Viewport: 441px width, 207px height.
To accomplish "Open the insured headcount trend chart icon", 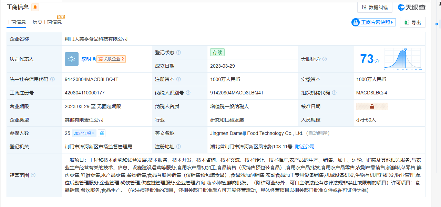I will click(x=102, y=133).
